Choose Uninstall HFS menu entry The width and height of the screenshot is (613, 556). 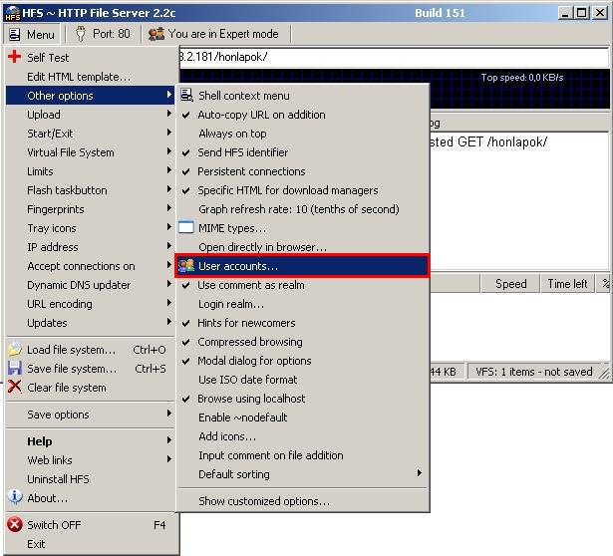point(90,479)
